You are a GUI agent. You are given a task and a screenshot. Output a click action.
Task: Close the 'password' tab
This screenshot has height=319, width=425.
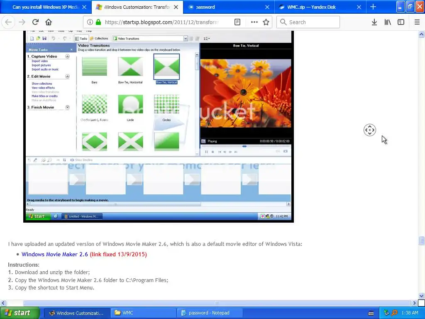click(267, 7)
